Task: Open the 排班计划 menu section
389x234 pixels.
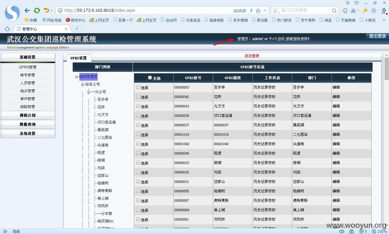Action: 27,115
